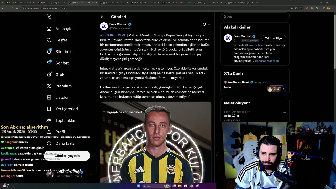336x189 pixels.
Task: Open Anasayfa home page
Action: tap(60, 29)
